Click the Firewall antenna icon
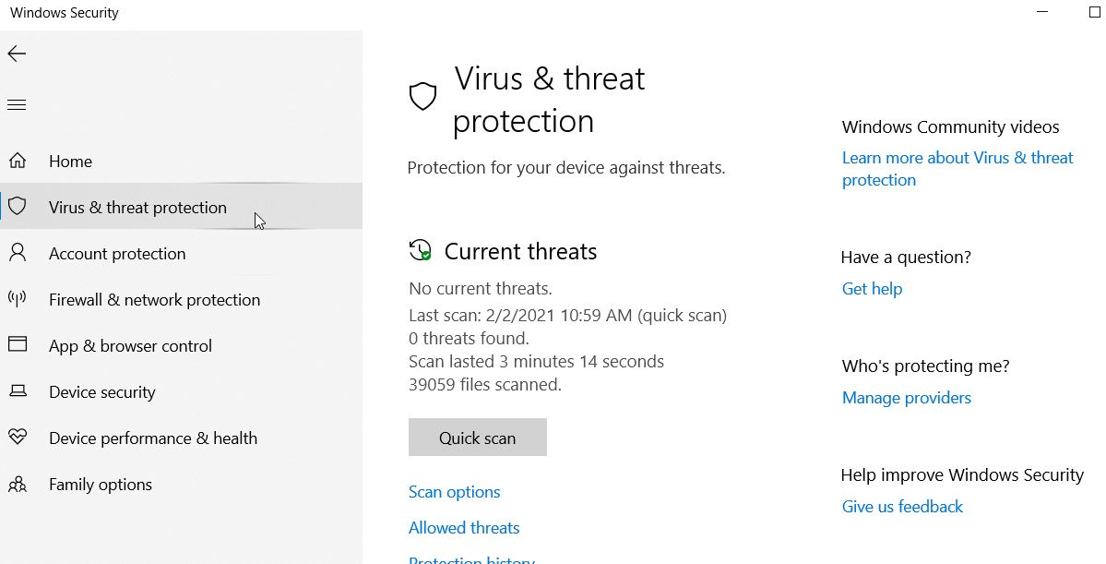This screenshot has height=564, width=1106. tap(18, 298)
